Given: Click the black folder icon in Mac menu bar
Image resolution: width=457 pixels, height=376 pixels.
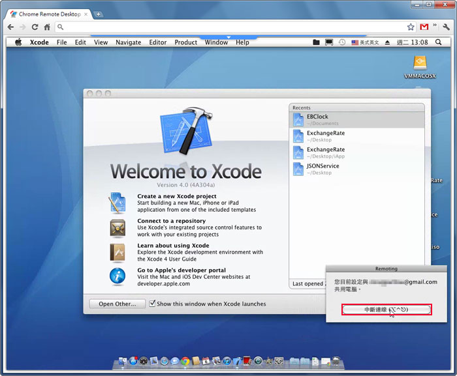Looking at the screenshot, I should [316, 42].
